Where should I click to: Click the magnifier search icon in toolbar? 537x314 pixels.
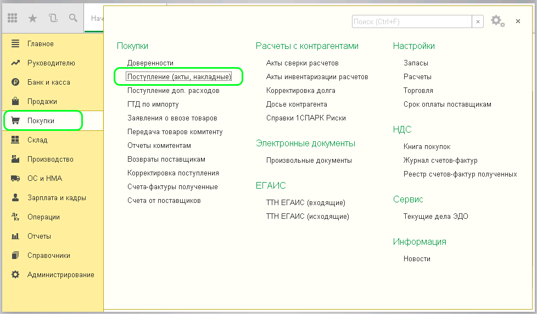tap(73, 18)
